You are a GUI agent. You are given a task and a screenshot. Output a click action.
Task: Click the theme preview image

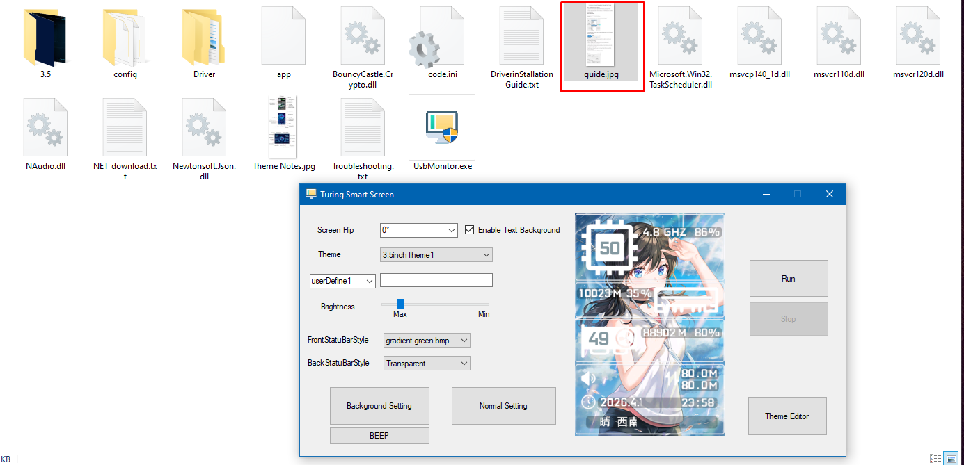point(649,325)
